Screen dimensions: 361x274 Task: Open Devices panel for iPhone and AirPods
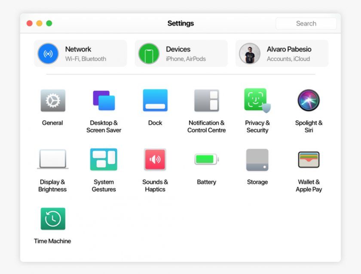point(181,53)
